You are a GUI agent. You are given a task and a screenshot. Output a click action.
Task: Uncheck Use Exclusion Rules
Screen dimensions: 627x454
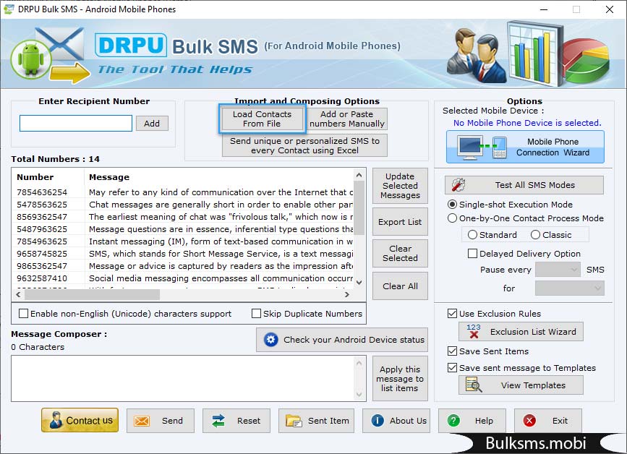(452, 313)
